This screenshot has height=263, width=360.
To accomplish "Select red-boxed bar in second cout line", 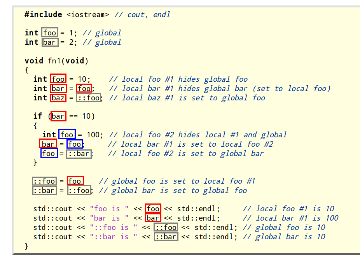I will pyautogui.click(x=153, y=218).
